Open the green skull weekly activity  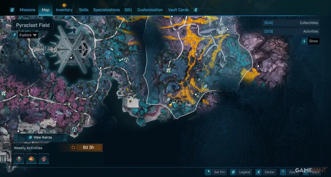(19, 159)
